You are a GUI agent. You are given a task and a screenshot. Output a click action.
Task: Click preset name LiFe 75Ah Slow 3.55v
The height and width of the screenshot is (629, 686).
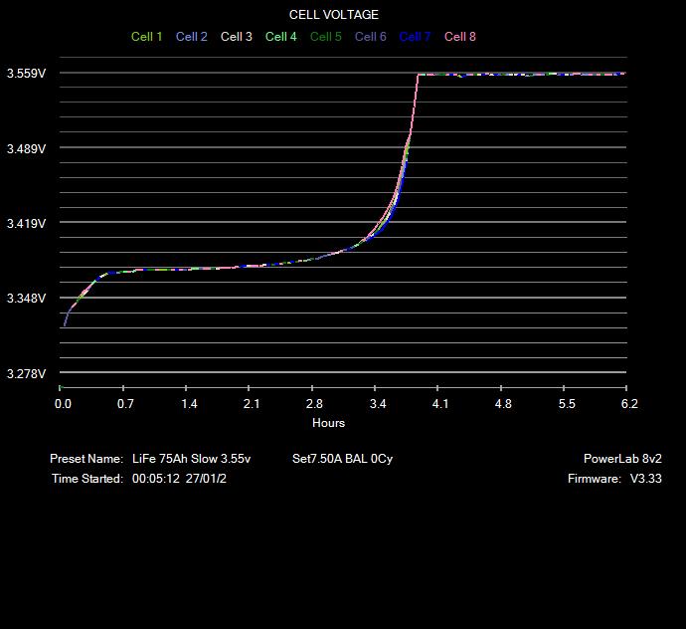pyautogui.click(x=192, y=459)
